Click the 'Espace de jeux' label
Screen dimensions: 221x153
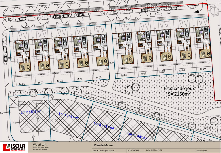(179, 88)
